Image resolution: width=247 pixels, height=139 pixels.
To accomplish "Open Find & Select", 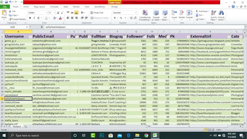I will 221,15.
